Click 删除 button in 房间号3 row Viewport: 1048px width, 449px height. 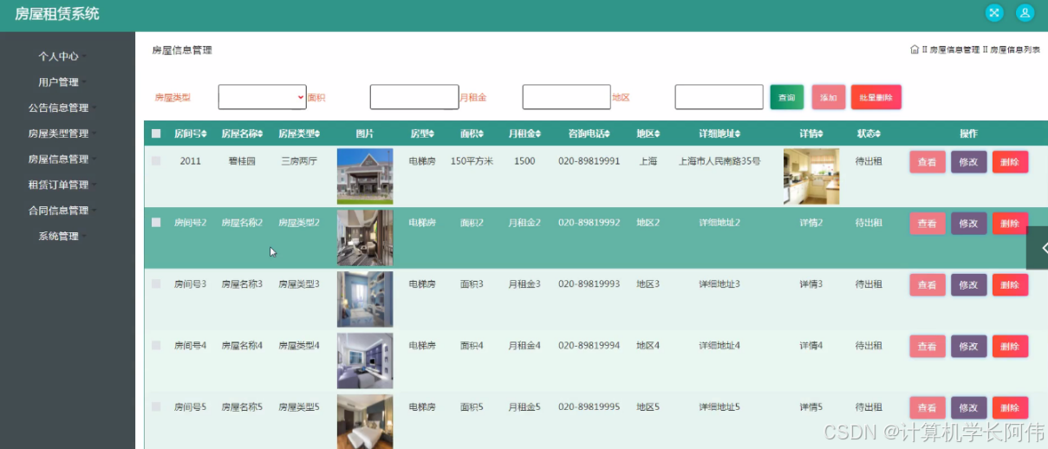click(1011, 285)
